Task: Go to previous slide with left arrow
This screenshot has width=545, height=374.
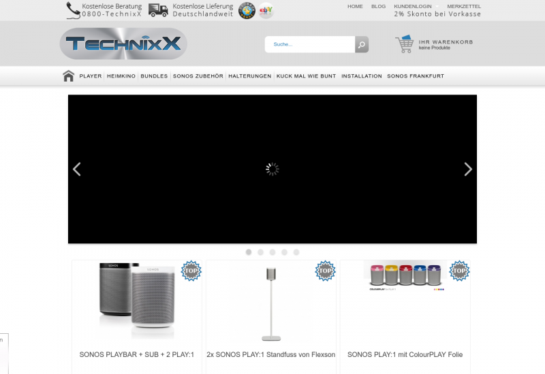Action: click(x=77, y=169)
